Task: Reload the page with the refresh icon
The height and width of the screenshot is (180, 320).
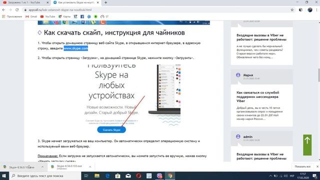Action: [17, 10]
